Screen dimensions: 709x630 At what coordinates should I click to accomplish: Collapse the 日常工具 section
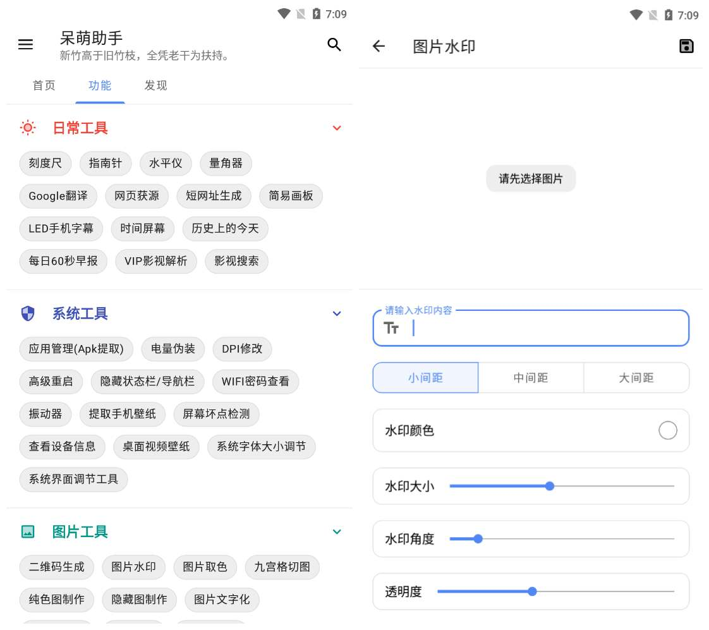pyautogui.click(x=337, y=128)
